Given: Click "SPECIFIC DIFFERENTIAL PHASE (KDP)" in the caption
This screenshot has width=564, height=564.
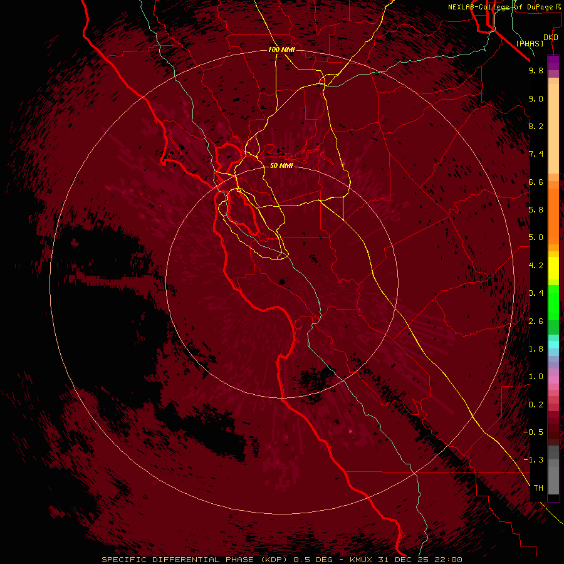Looking at the screenshot, I should pyautogui.click(x=196, y=560).
